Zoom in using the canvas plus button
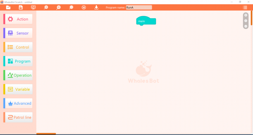 point(246,15)
